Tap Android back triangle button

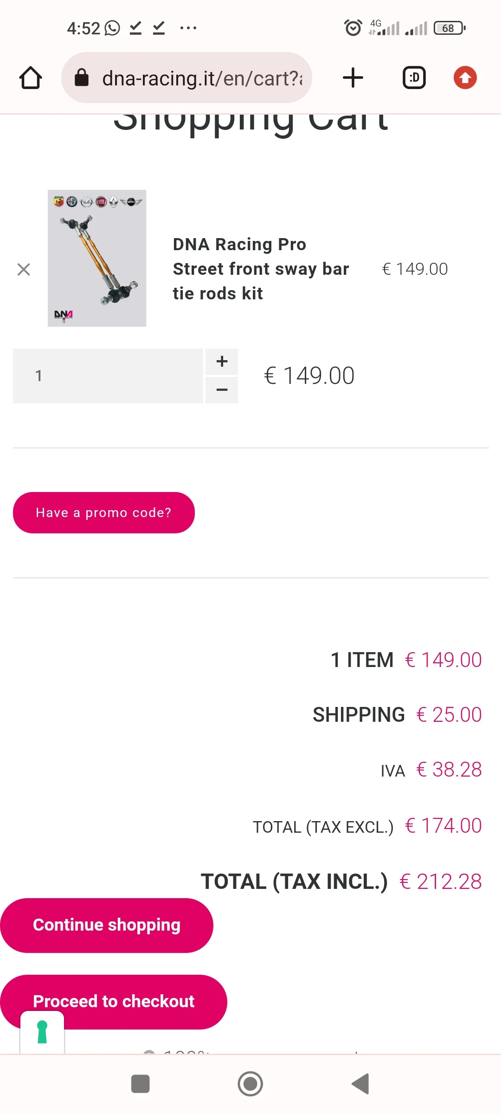click(x=360, y=1084)
